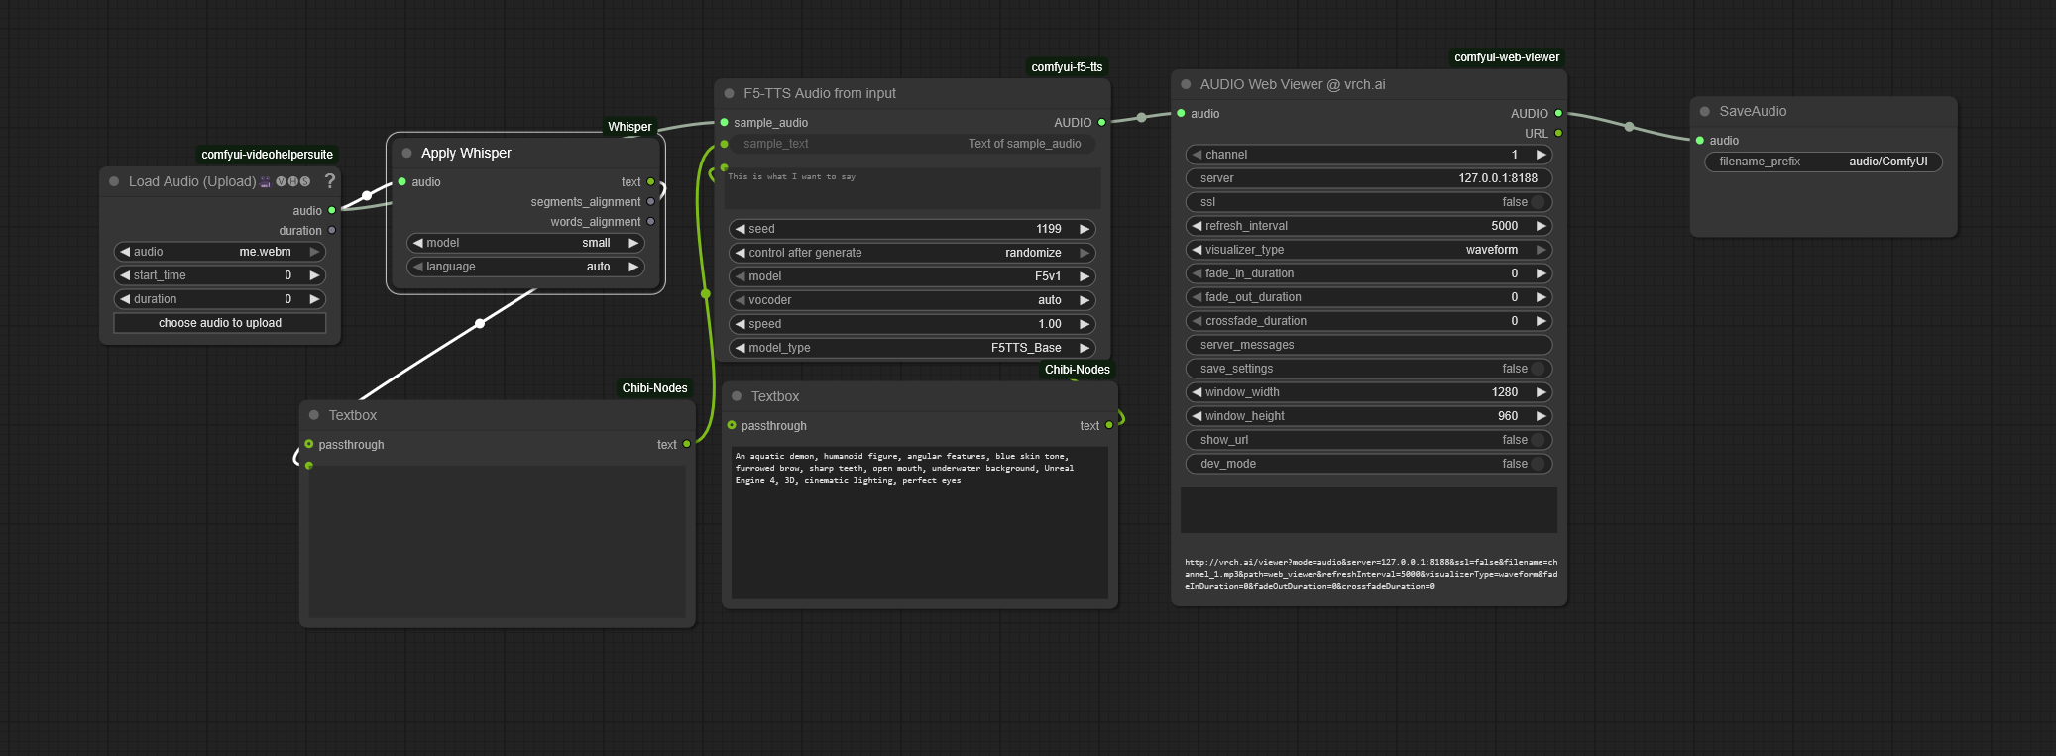Collapse the F5-TTS Audio from input node
Image resolution: width=2056 pixels, height=756 pixels.
pyautogui.click(x=730, y=93)
